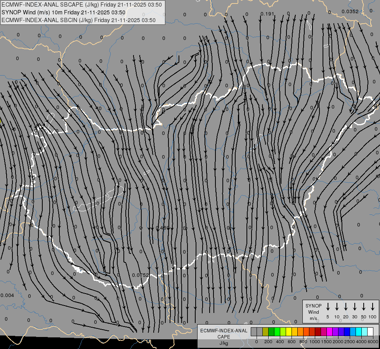The height and width of the screenshot is (349, 380).
Task: Click the wind legend label '30'
Action: [354, 317]
